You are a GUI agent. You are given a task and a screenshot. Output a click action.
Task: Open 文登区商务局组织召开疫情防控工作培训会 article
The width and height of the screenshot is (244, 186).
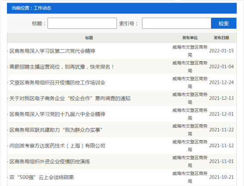click(57, 82)
